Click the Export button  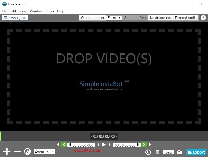[x=196, y=152]
